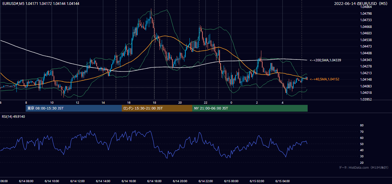
Task: Click hour tick 14 under price chart
Action: click(x=103, y=102)
